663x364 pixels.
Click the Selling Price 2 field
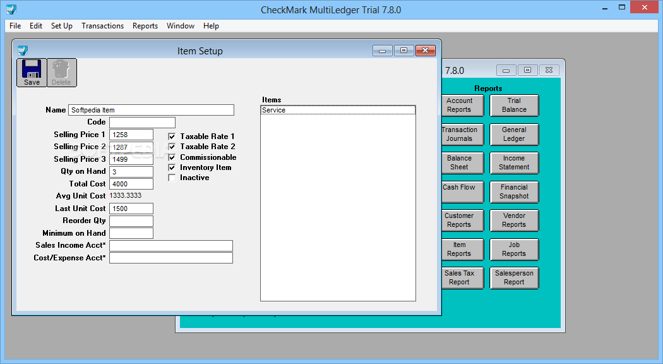pyautogui.click(x=131, y=147)
